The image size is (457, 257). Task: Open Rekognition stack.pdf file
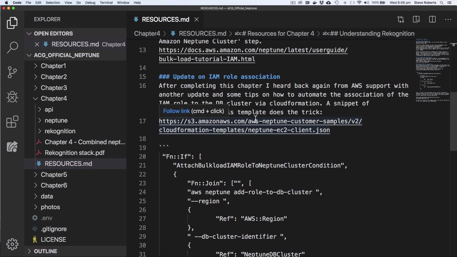(x=74, y=153)
